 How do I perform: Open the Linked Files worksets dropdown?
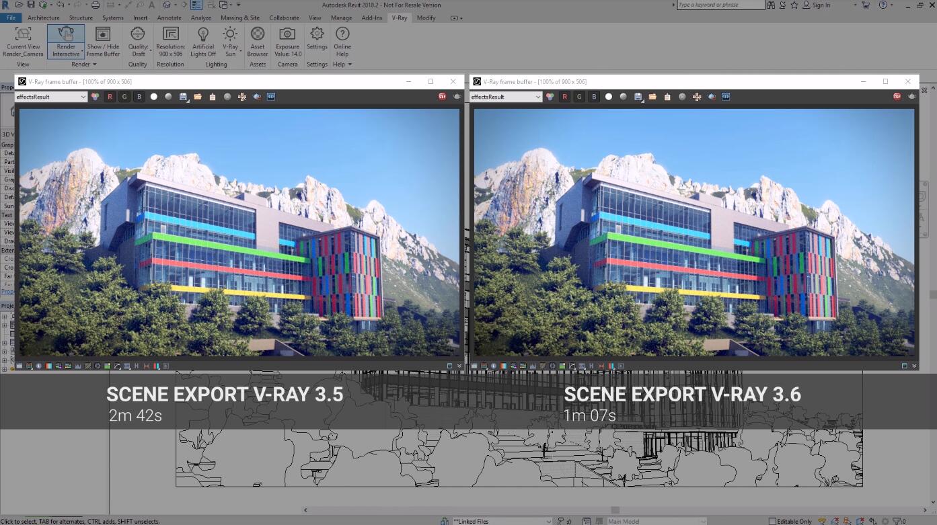coord(502,521)
